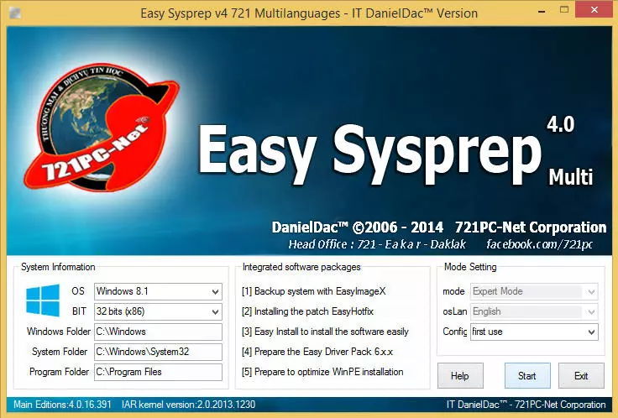618x418 pixels.
Task: Click the blue Windows logo icon
Action: click(x=43, y=300)
